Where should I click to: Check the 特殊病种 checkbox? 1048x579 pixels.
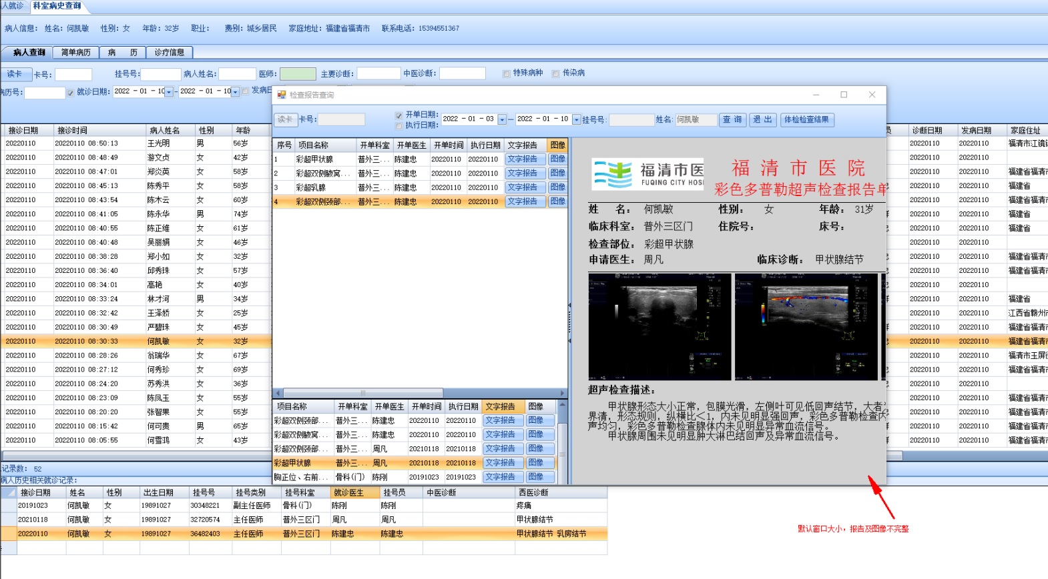pyautogui.click(x=507, y=73)
